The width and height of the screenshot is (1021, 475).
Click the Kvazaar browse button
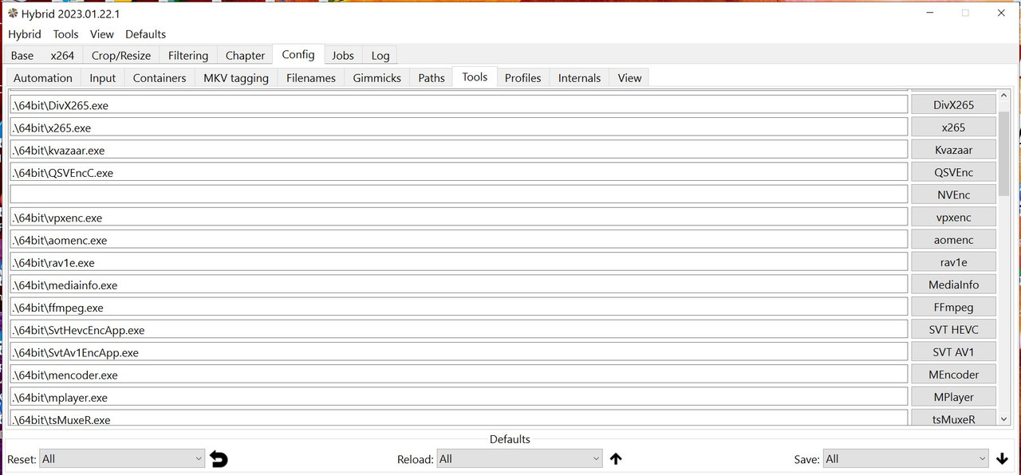(x=953, y=149)
